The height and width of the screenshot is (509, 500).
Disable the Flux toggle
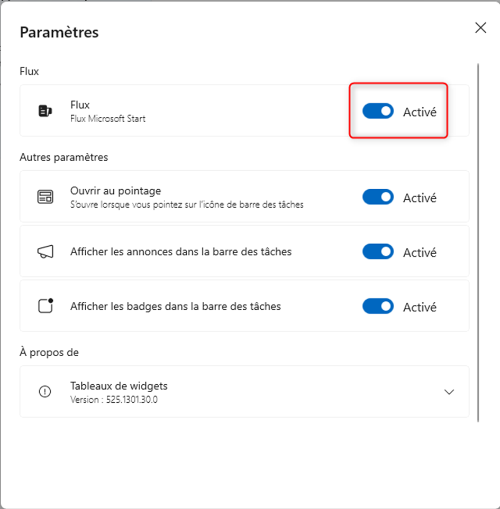click(377, 111)
